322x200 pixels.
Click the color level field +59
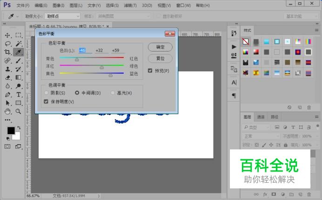[x=118, y=51]
